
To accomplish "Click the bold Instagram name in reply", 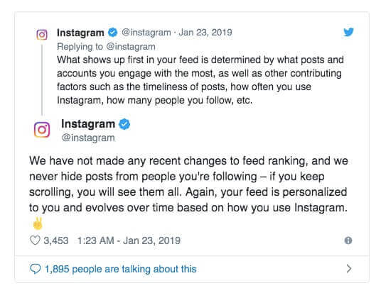I will pos(80,33).
